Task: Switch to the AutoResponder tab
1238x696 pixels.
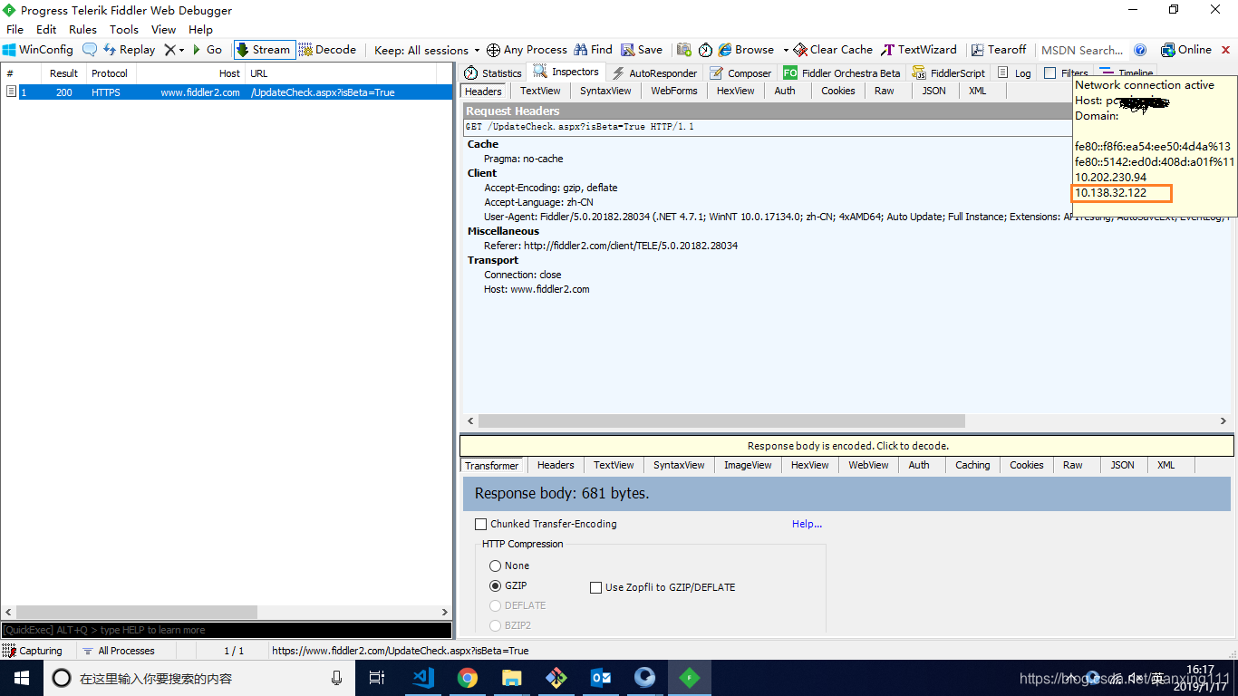Action: pos(654,73)
